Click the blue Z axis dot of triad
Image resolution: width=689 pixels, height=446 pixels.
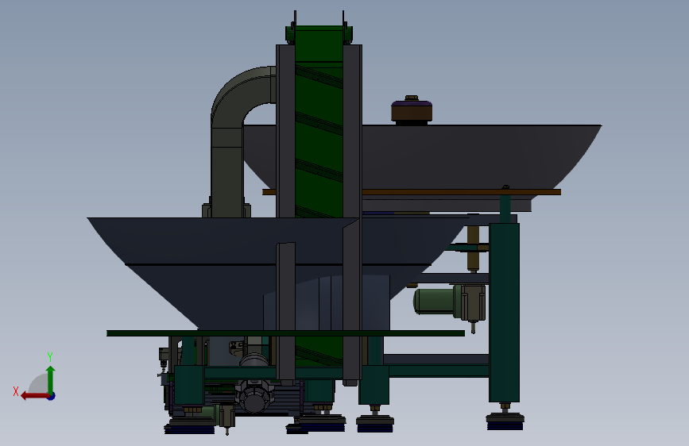tap(52, 396)
